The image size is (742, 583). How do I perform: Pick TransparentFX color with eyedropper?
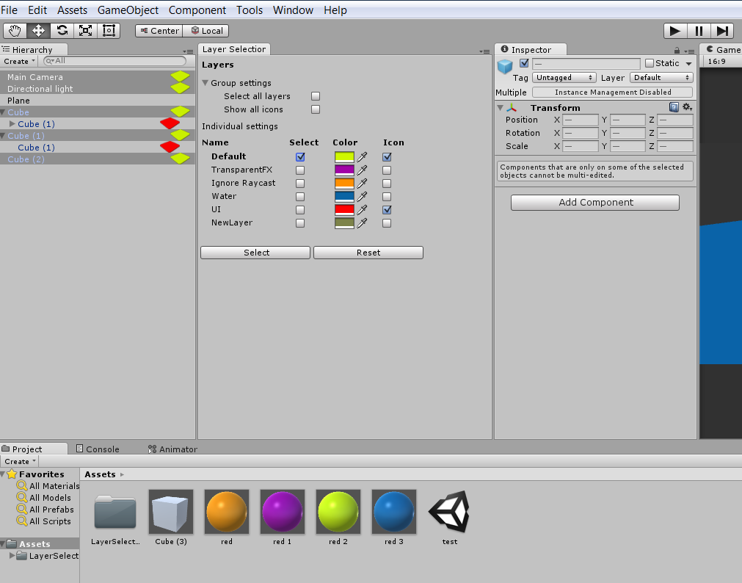(363, 170)
